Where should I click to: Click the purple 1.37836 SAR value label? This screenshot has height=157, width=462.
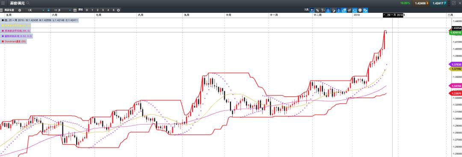coord(455,64)
